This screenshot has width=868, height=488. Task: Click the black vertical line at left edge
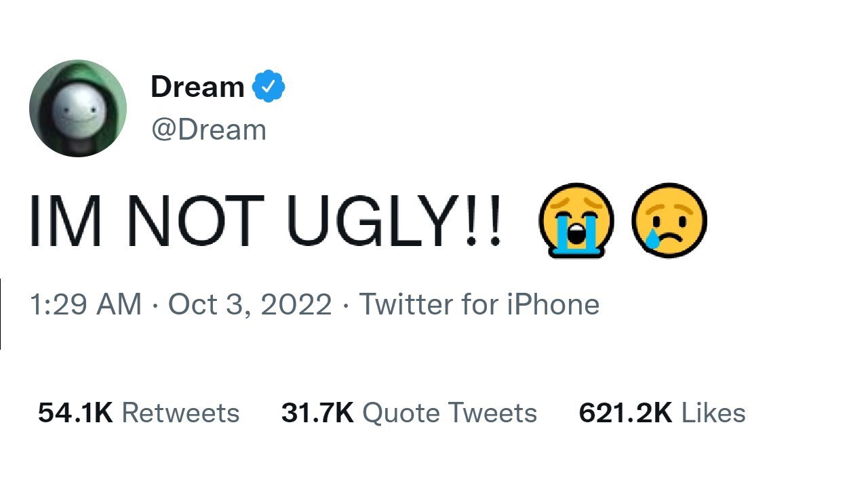pos(1,314)
